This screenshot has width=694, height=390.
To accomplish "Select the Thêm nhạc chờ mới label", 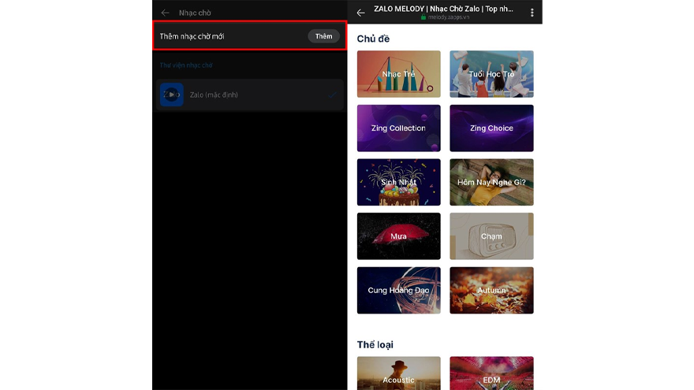I will [192, 36].
